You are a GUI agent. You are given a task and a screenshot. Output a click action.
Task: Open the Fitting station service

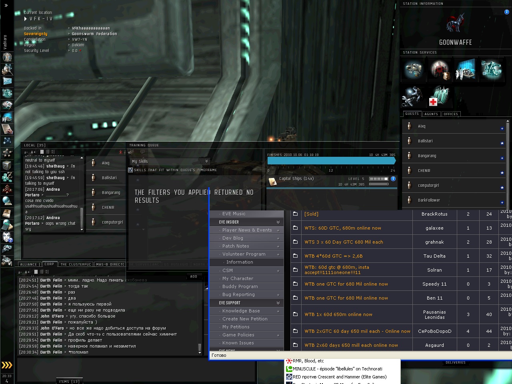pos(413,70)
